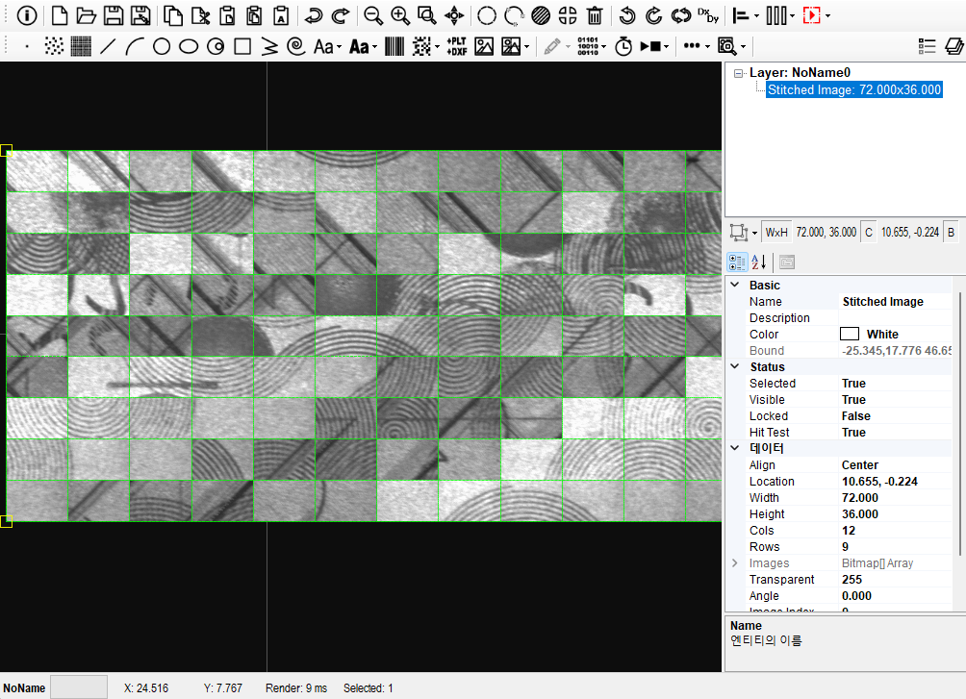Toggle categorized property view
The height and width of the screenshot is (699, 966).
738,262
